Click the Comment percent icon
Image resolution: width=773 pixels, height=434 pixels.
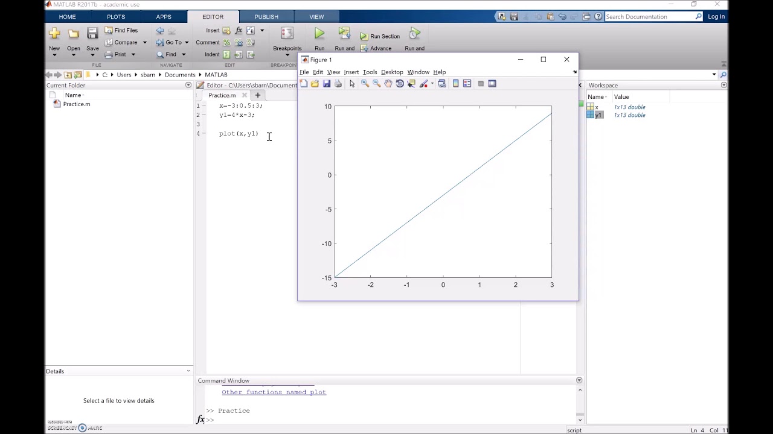click(226, 42)
